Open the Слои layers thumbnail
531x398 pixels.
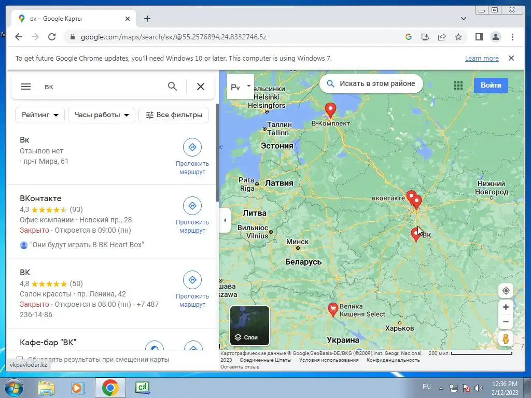[249, 325]
